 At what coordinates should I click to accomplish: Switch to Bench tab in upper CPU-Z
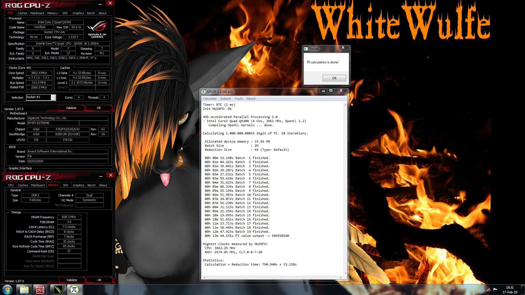(91, 13)
